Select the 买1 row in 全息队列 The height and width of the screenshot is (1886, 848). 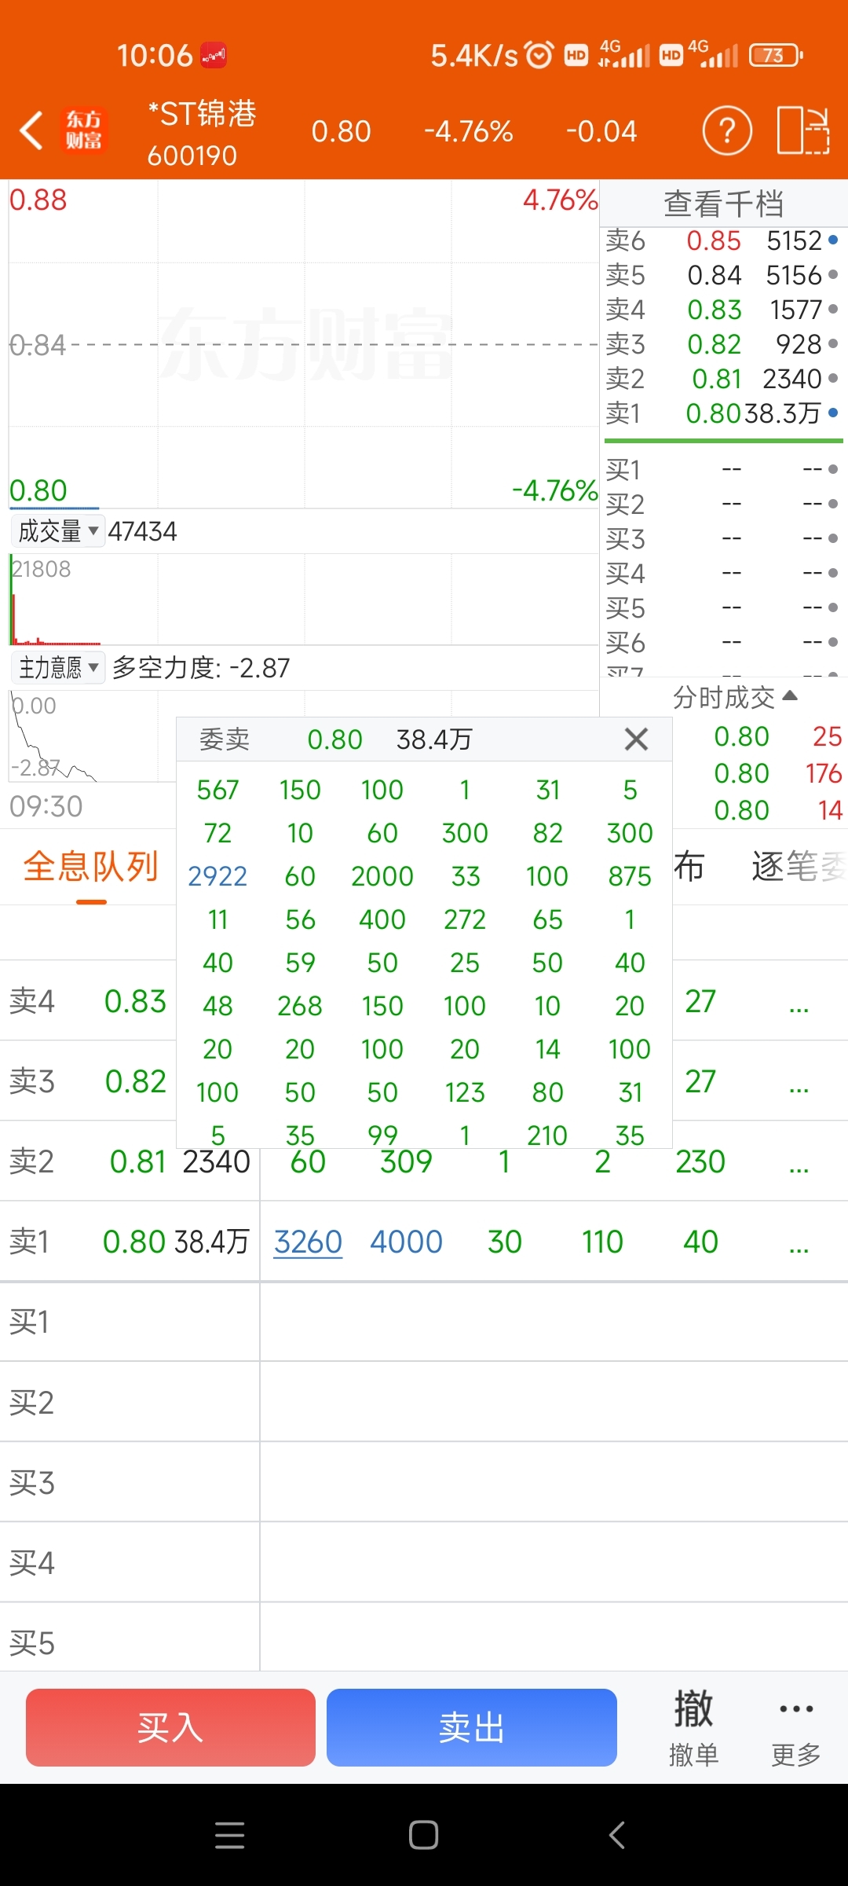pyautogui.click(x=424, y=1322)
